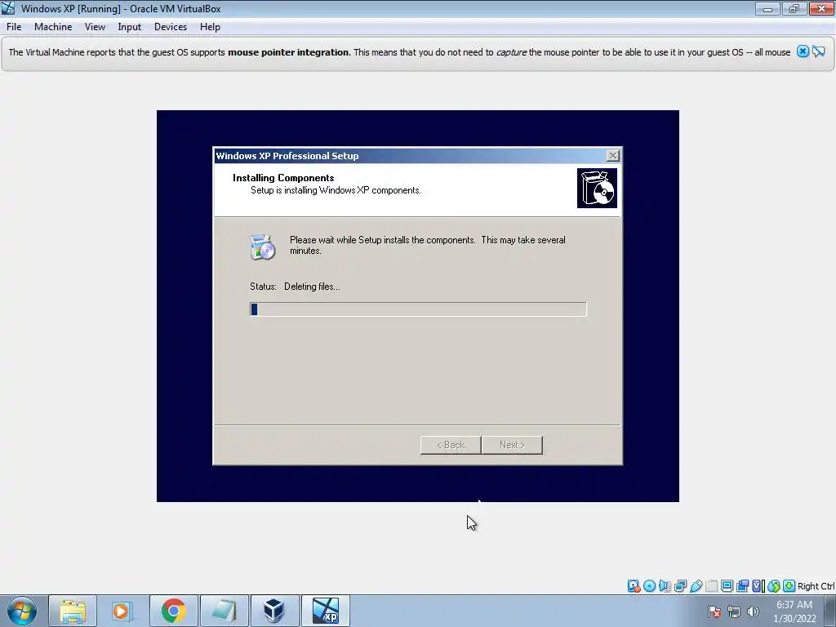Click the mouse integration status icon
This screenshot has width=836, height=627.
point(774,586)
